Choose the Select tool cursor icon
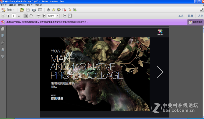The width and height of the screenshot is (204, 119). pos(26,16)
